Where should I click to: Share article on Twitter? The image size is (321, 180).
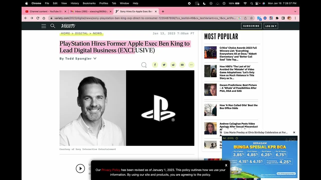tap(164, 65)
